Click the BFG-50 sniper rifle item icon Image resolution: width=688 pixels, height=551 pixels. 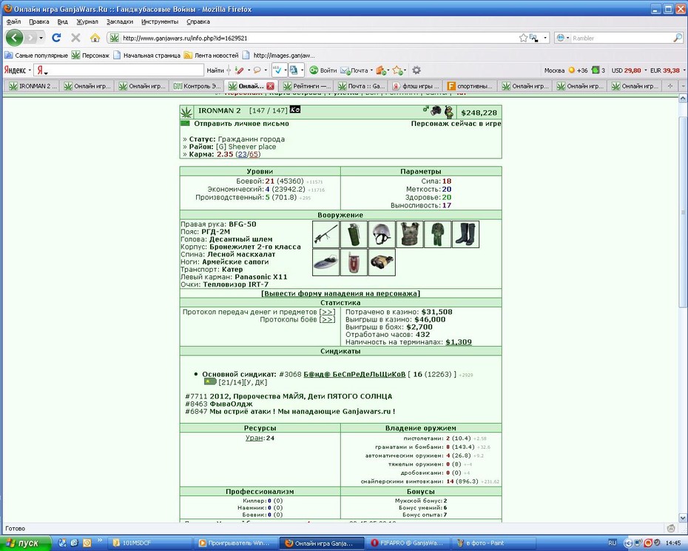coord(326,234)
